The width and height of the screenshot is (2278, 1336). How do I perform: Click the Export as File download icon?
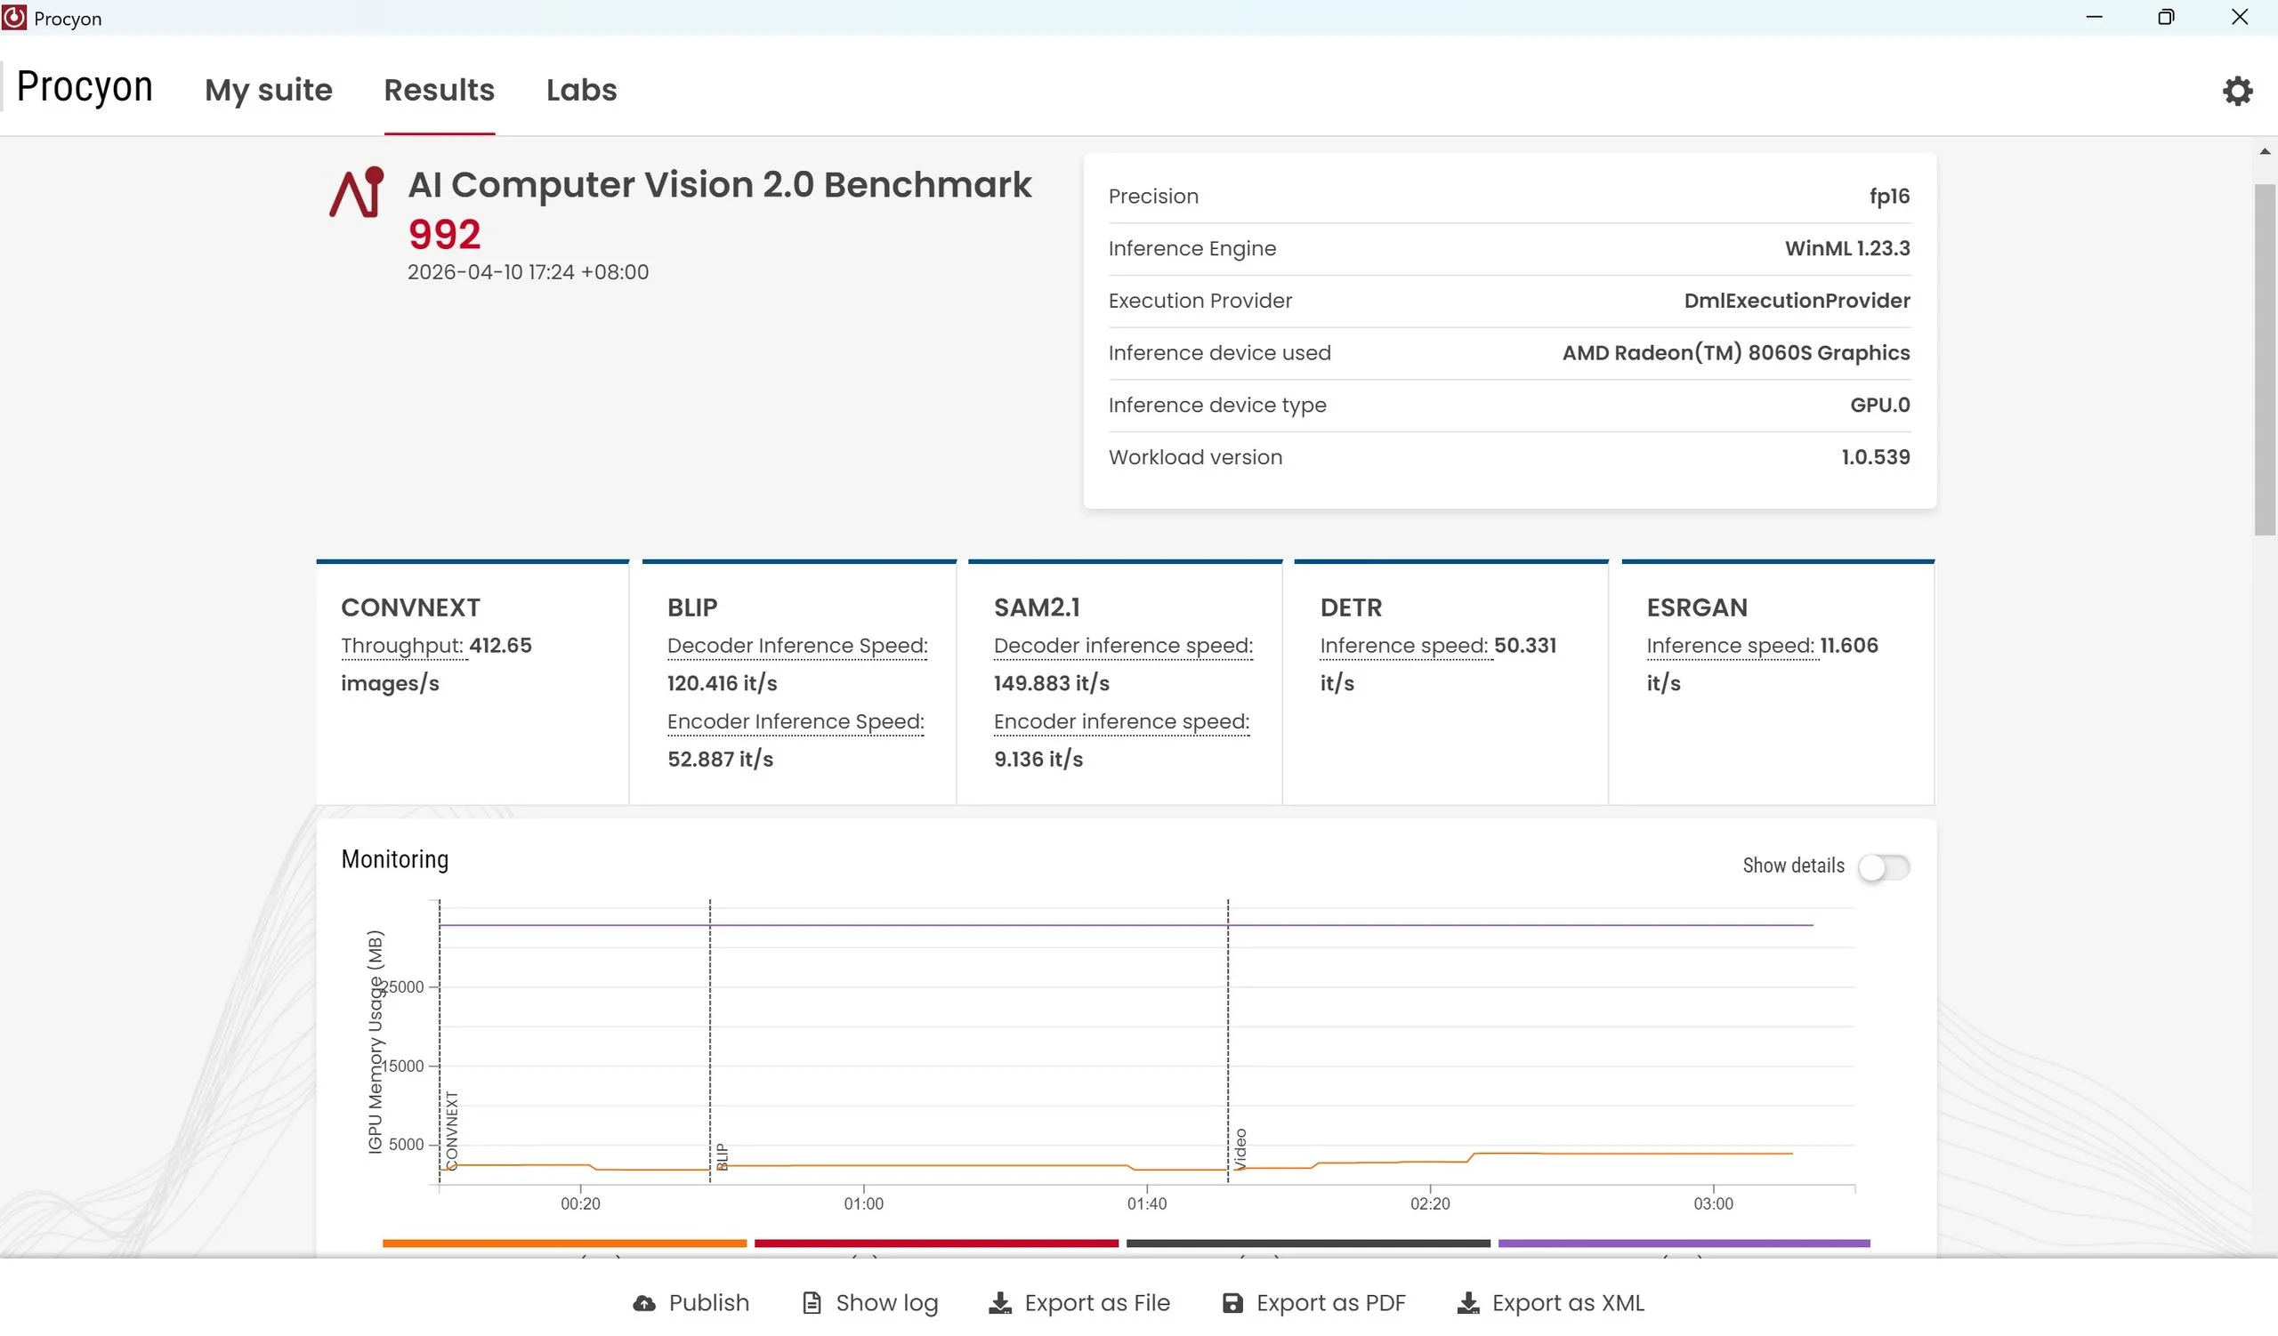tap(1000, 1302)
